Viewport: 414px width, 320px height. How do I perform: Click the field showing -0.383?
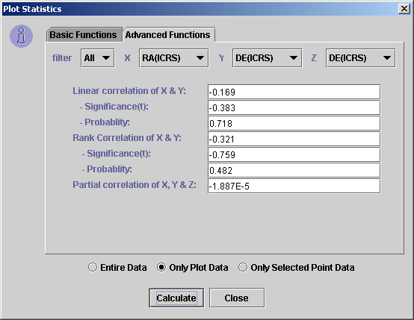click(x=294, y=107)
